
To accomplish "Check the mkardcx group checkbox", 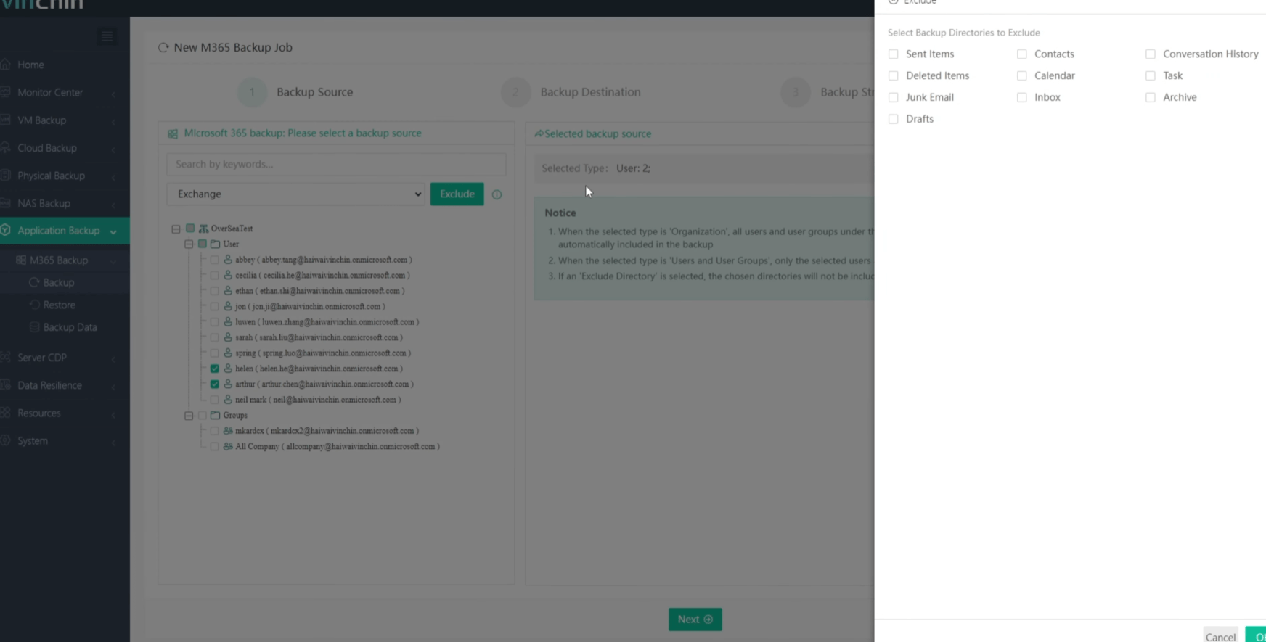I will click(214, 431).
